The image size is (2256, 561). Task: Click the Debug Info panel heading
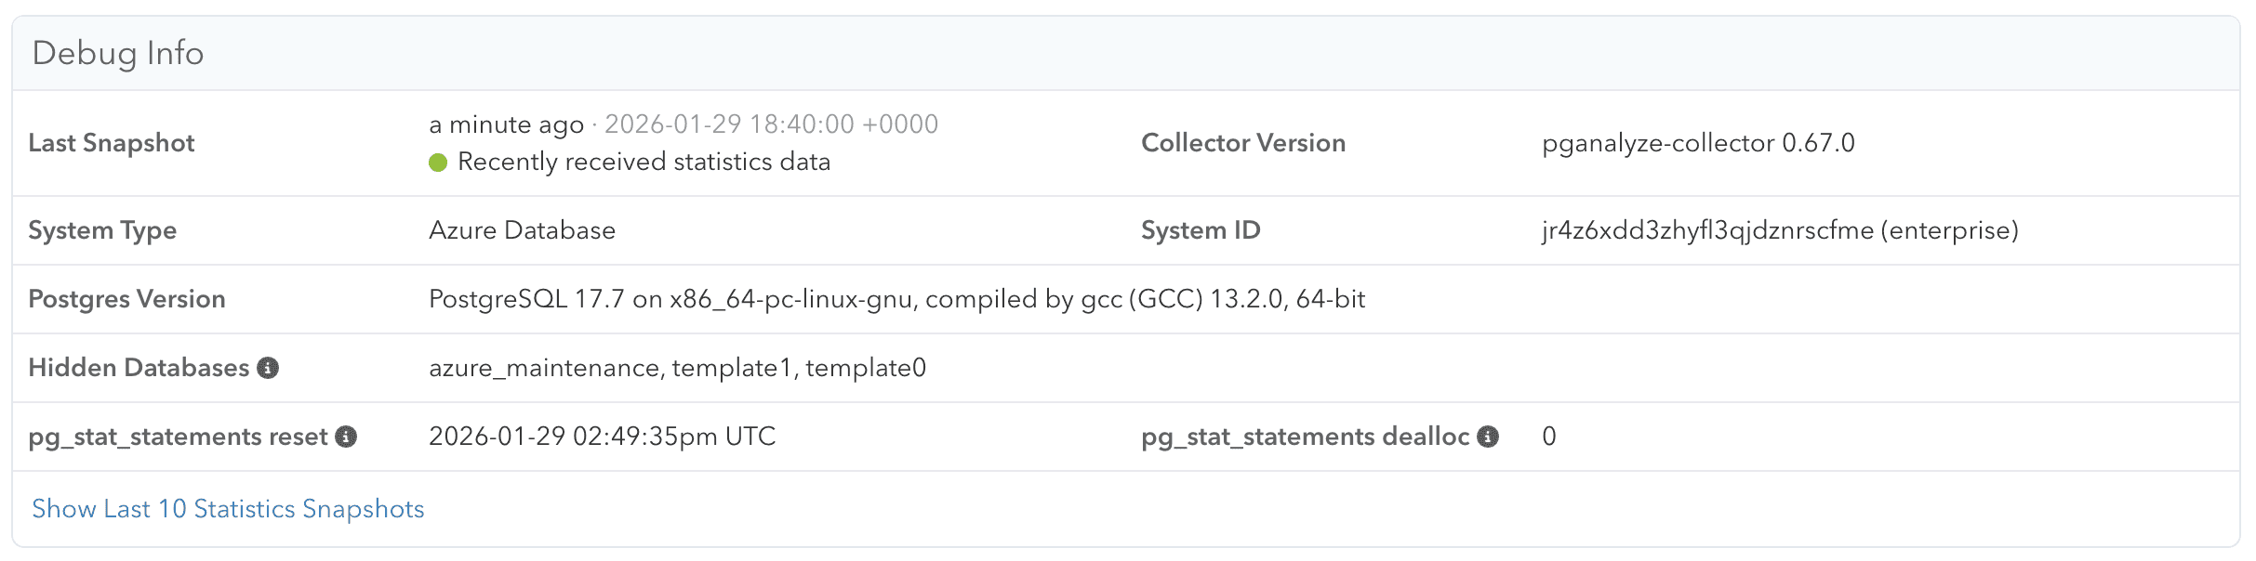point(118,53)
